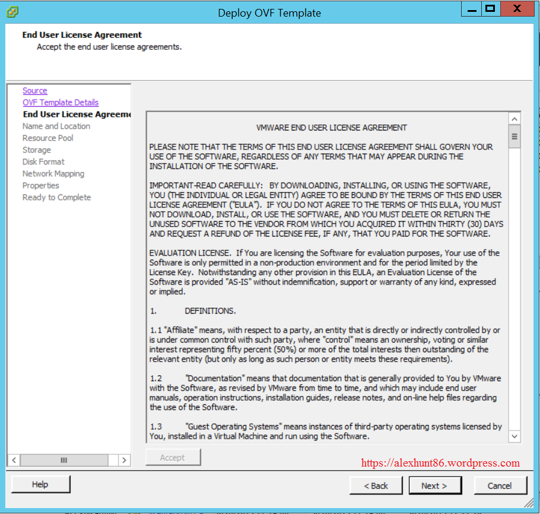
Task: Click the vSphere client logo icon
Action: (x=12, y=12)
